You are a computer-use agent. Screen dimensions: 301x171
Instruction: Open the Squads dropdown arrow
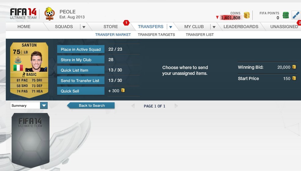pos(84,27)
